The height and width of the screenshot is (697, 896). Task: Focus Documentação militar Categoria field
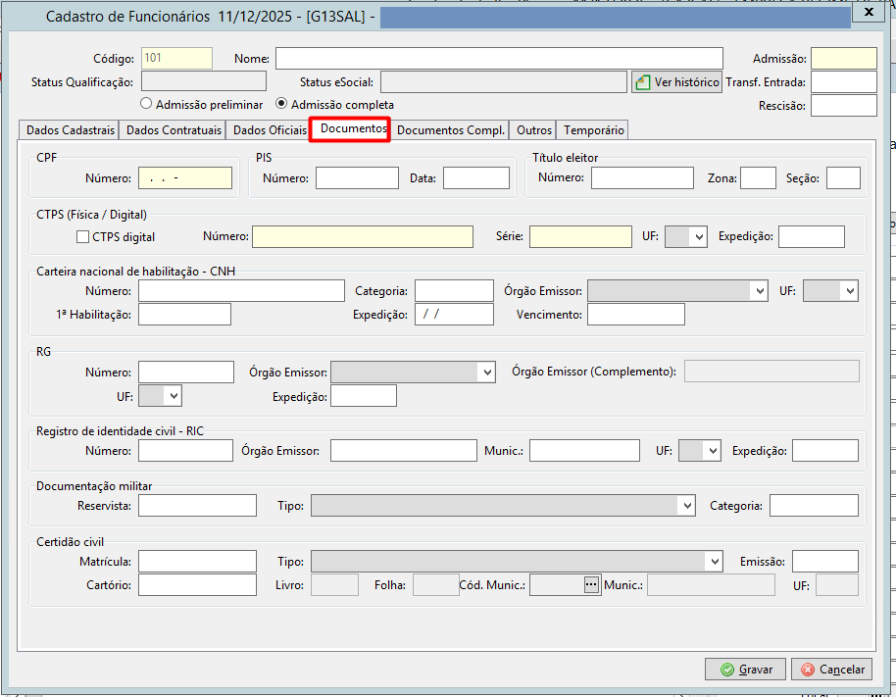(814, 506)
